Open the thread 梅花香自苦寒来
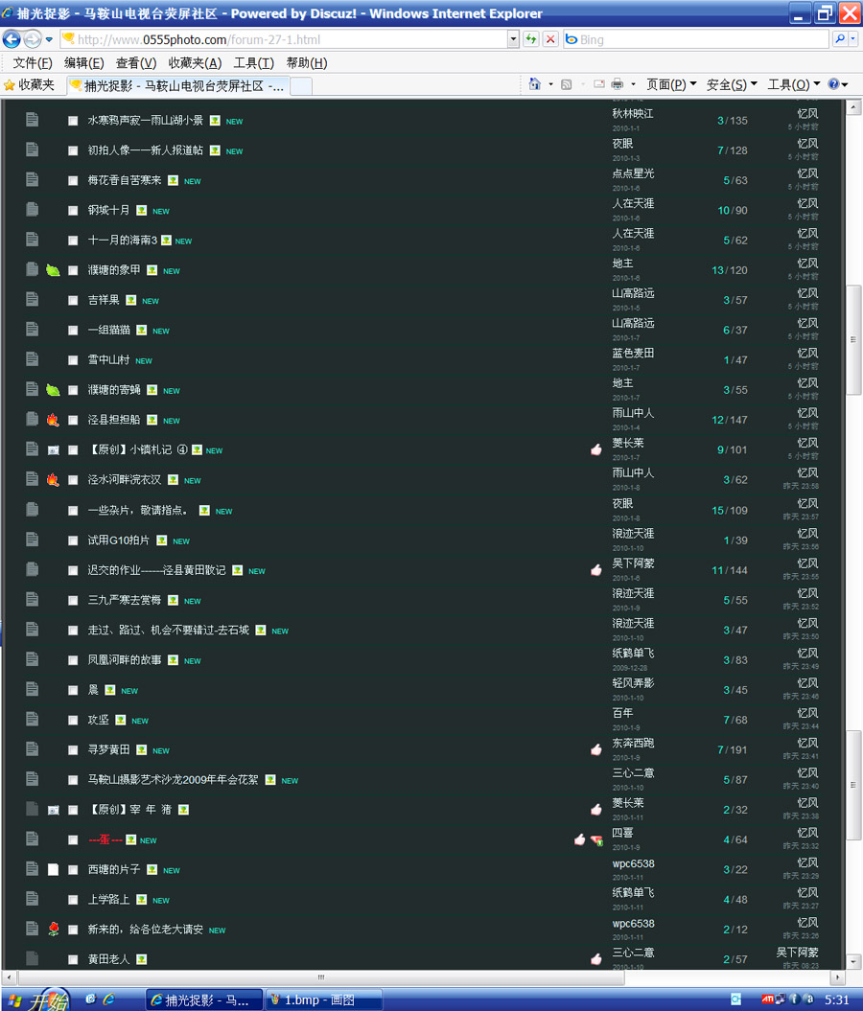863x1011 pixels. [125, 180]
